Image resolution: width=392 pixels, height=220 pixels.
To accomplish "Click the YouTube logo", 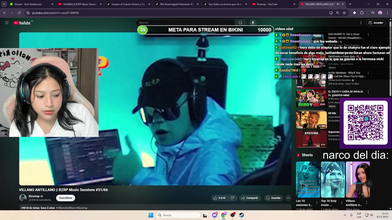I will [x=22, y=23].
